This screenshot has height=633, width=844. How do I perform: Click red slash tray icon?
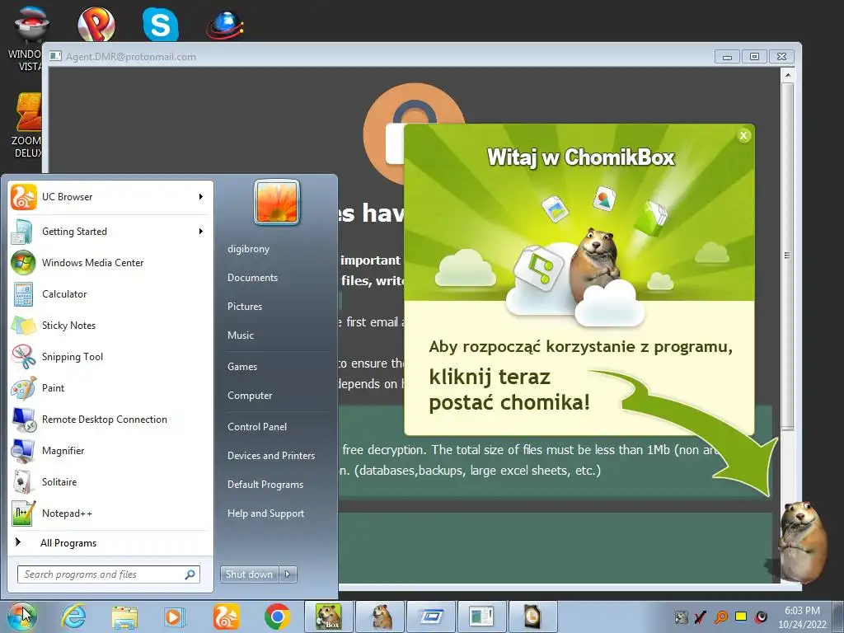pyautogui.click(x=701, y=617)
